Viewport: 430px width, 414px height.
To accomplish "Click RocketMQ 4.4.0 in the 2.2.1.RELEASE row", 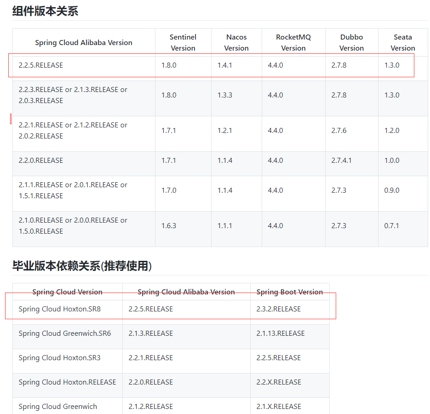I will (x=275, y=131).
